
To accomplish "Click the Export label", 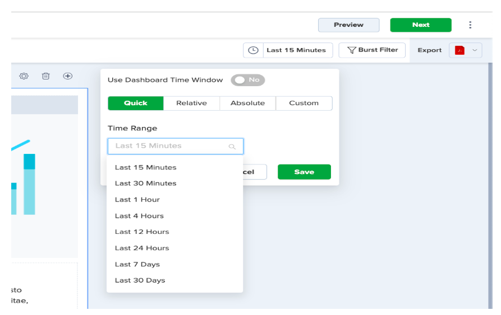I will tap(429, 50).
